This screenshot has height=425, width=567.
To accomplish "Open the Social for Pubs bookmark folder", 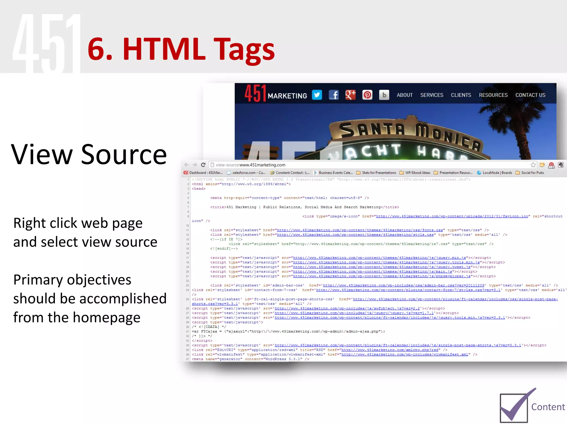I will coord(530,173).
